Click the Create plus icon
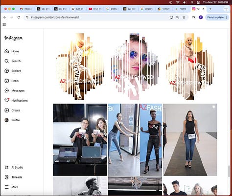Viewport: 232px width, 196px height. [7, 110]
